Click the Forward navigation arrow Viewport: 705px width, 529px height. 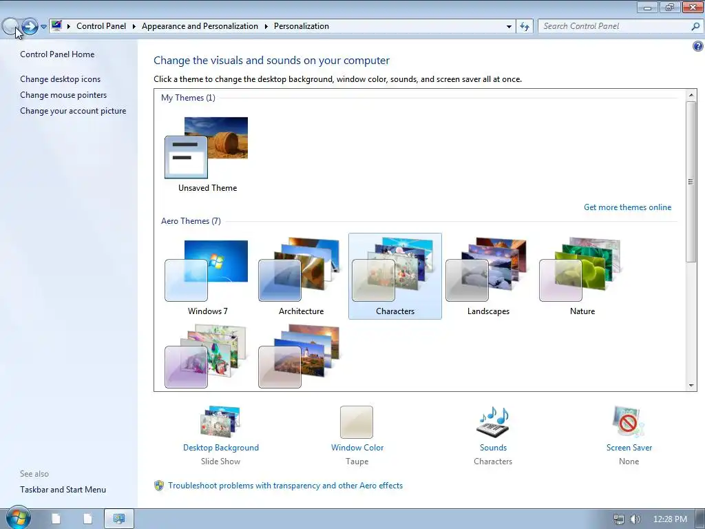pyautogui.click(x=30, y=27)
